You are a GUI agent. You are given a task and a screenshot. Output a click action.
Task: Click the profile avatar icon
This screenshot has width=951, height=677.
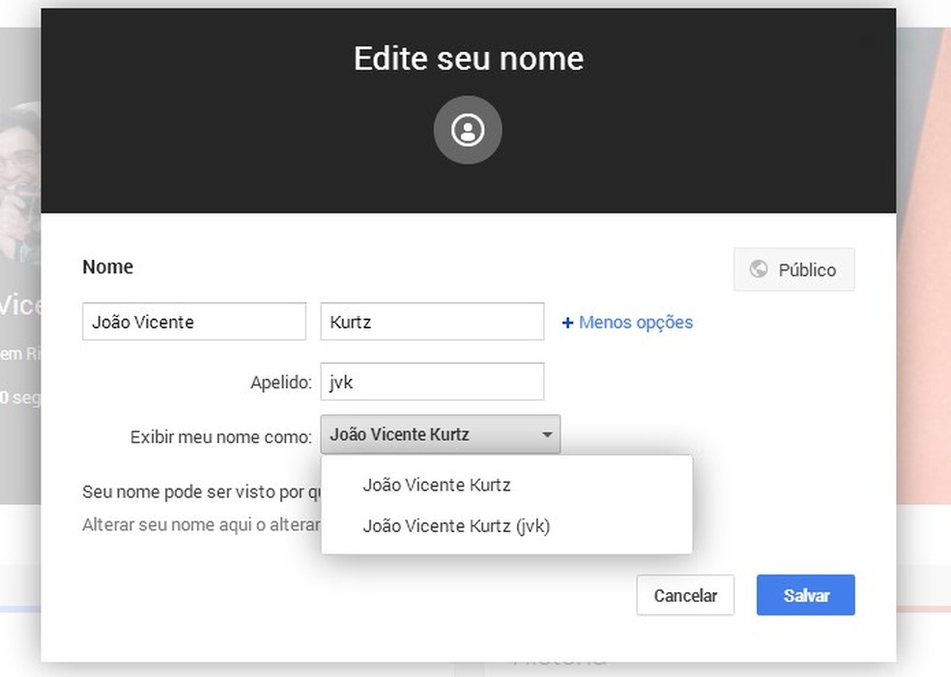pyautogui.click(x=468, y=129)
